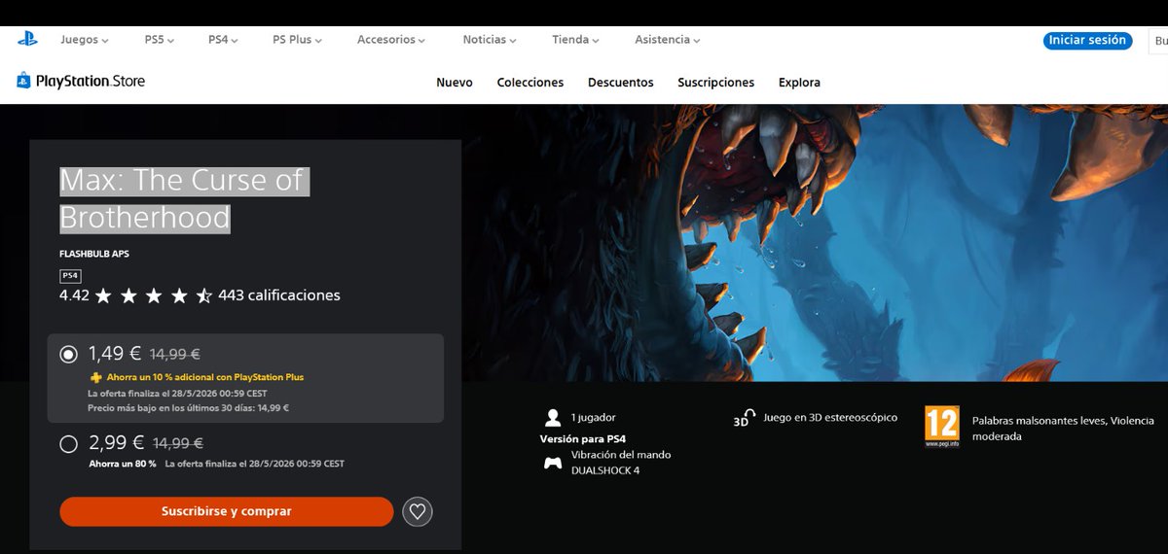Click the FLASHBULB APS publisher name
Screen dimensions: 1168x554
coord(94,254)
